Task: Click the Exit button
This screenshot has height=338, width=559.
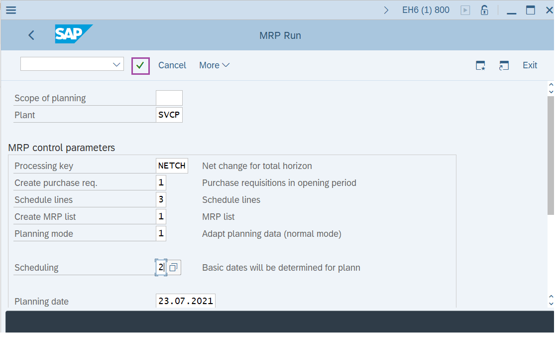Action: pyautogui.click(x=530, y=65)
